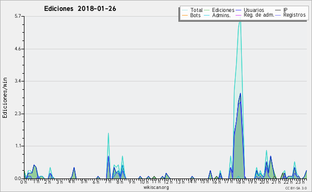Screen dimensions: 312x192
Task: Click the Ediciones/min axis label
Action: tap(5, 98)
